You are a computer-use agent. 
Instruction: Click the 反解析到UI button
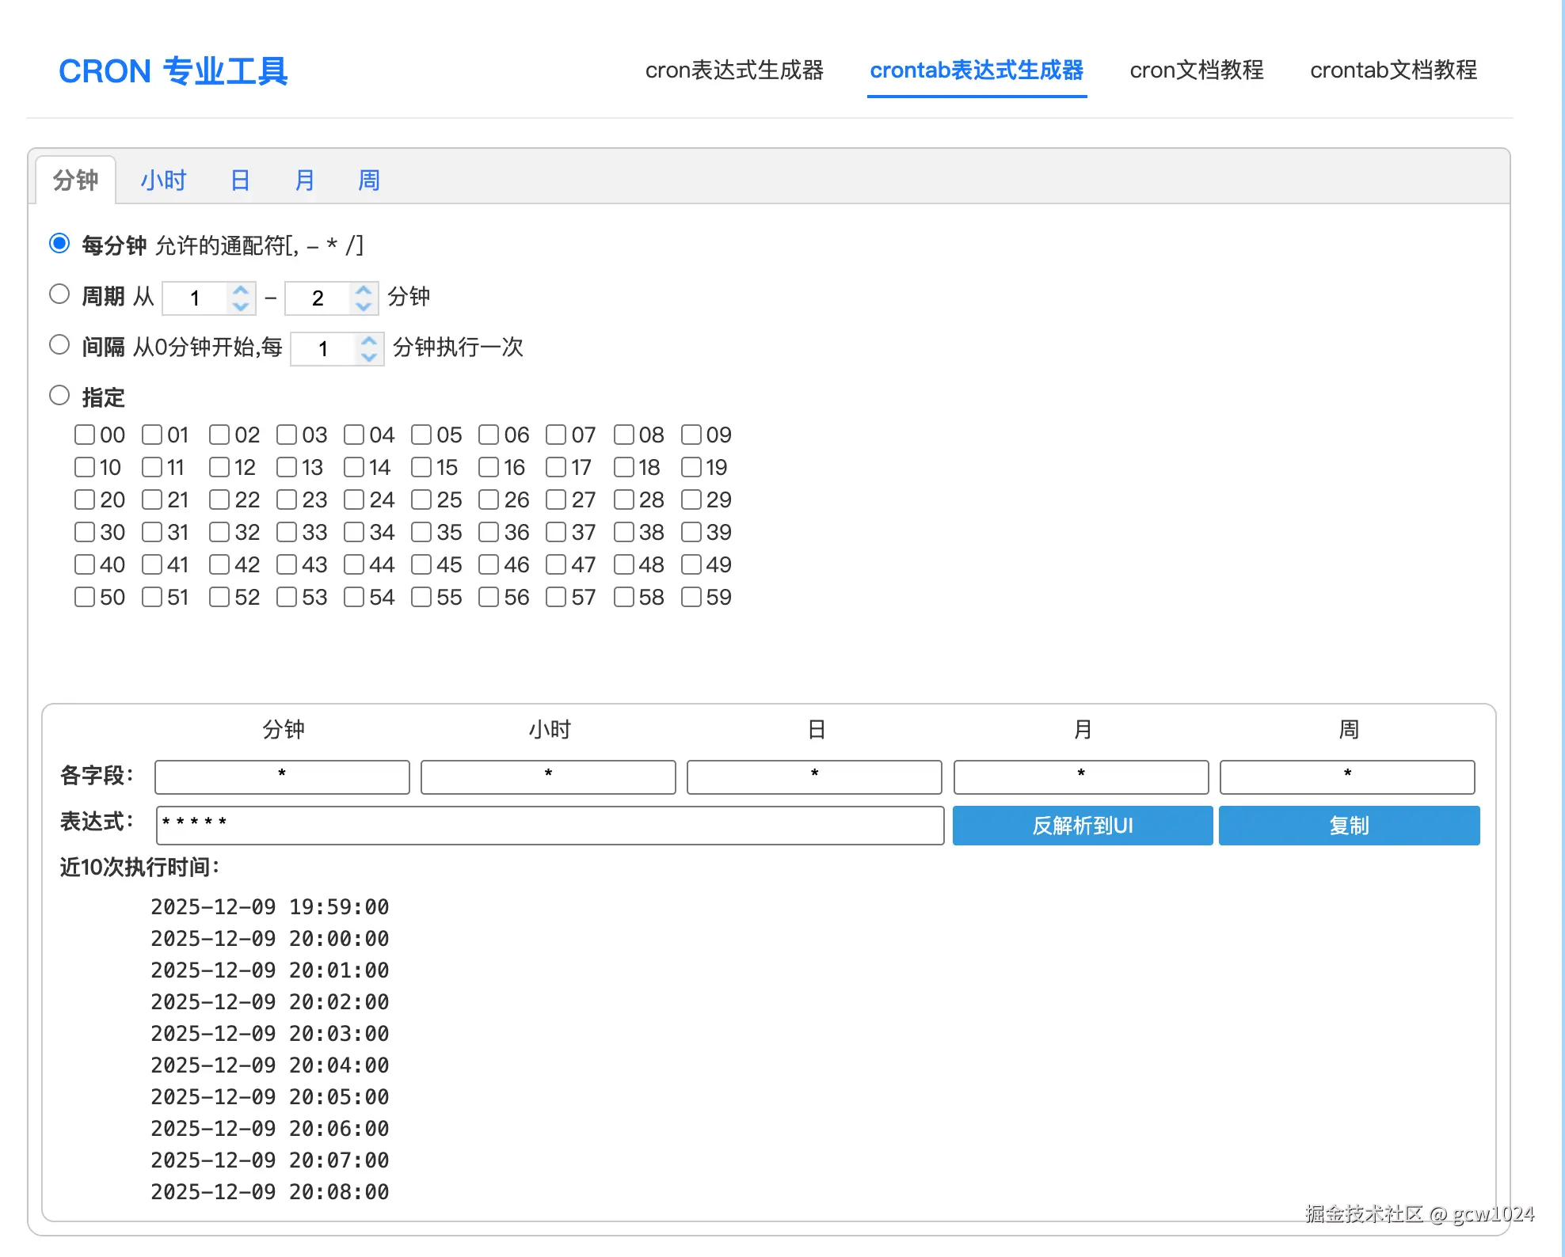(1082, 826)
